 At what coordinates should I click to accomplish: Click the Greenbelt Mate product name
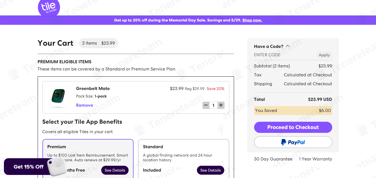click(x=93, y=89)
